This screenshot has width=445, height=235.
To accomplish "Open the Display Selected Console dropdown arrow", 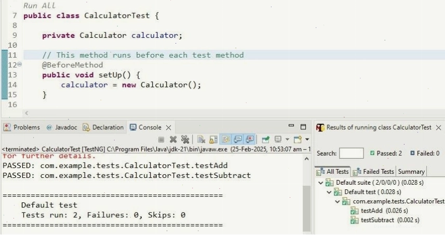I will coord(287,140).
